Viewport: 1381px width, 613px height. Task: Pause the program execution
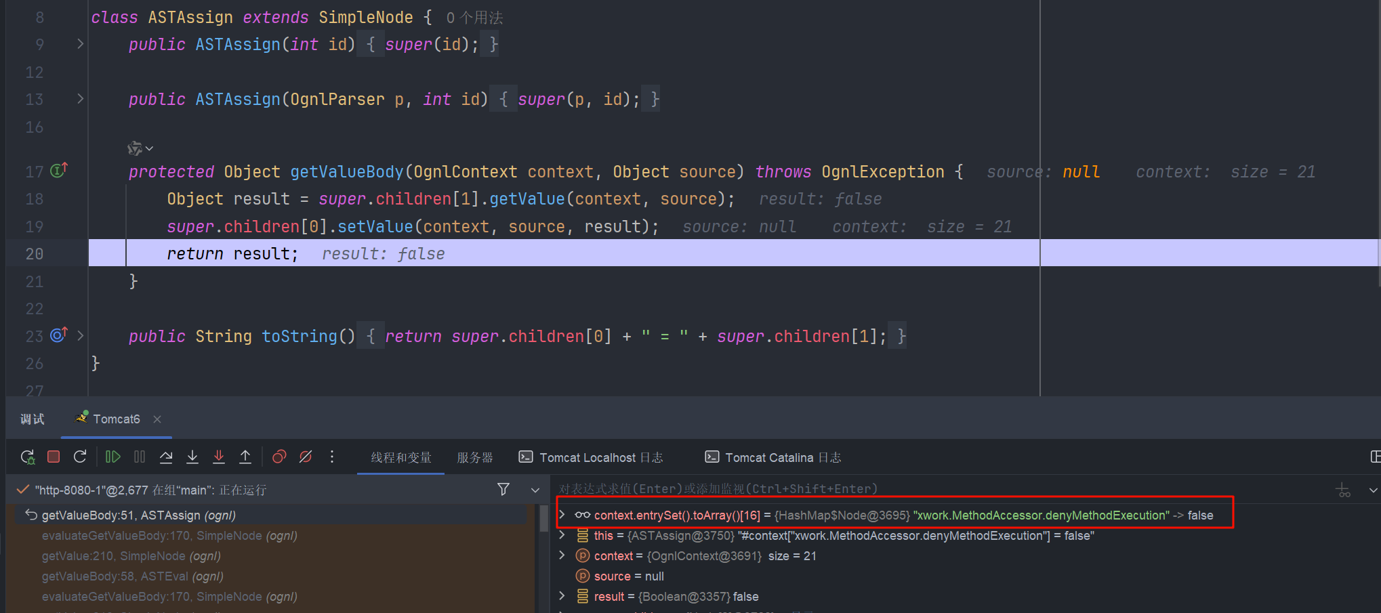pyautogui.click(x=140, y=457)
